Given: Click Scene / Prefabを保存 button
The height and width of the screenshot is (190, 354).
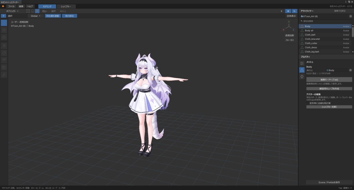Looking at the screenshot, I should (x=329, y=182).
